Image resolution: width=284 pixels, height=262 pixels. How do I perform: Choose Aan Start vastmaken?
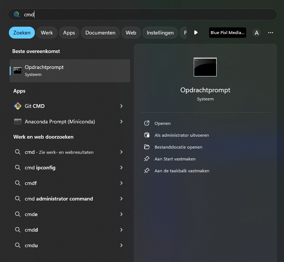pos(175,159)
